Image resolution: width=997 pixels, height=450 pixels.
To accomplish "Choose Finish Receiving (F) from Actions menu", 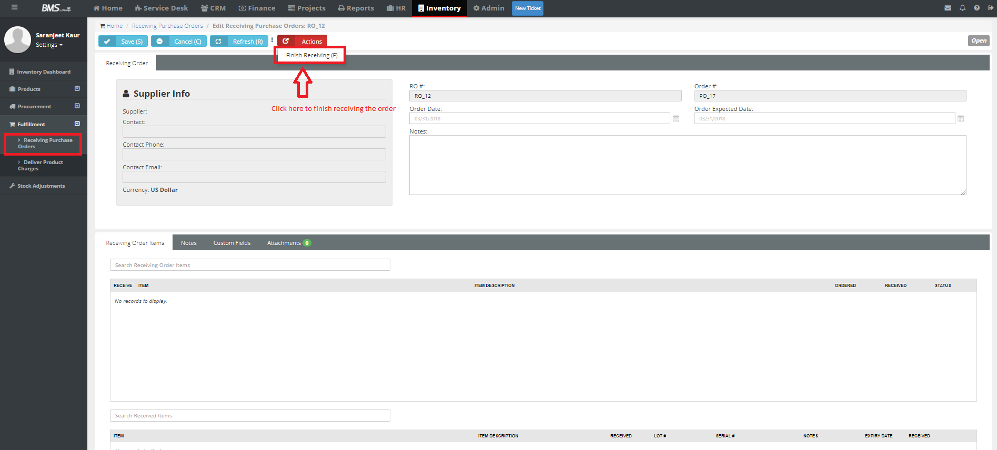I will click(311, 55).
